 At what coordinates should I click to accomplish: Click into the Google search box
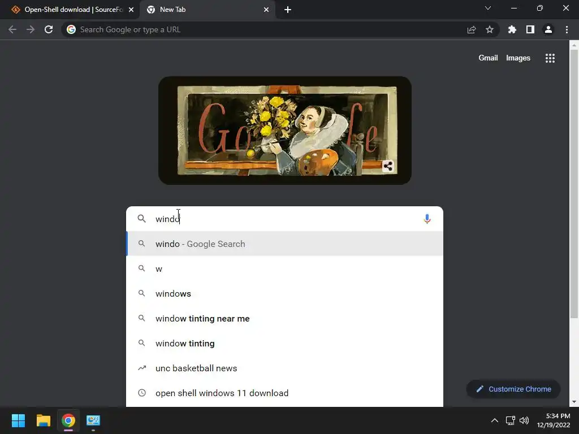(284, 219)
